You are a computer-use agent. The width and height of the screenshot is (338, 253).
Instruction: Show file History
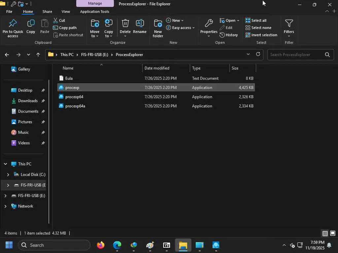tap(228, 35)
